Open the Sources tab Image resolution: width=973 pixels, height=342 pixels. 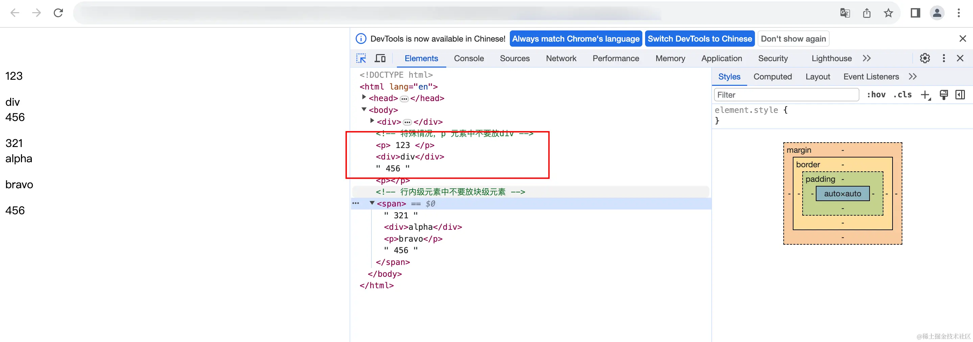(x=515, y=58)
